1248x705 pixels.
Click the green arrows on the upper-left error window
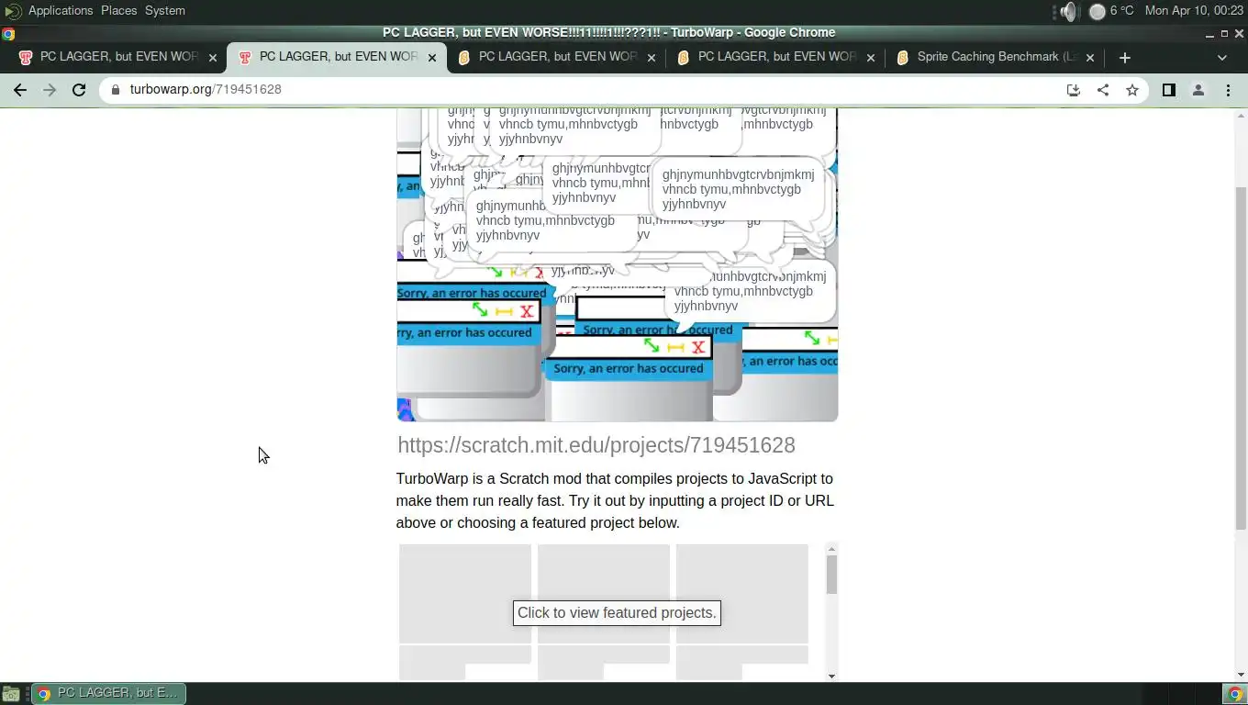480,310
